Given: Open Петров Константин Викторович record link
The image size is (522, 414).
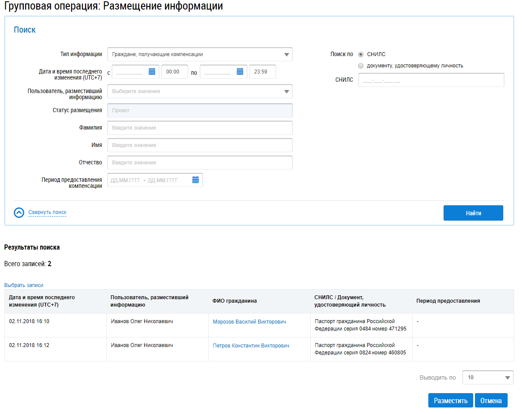Looking at the screenshot, I should (x=251, y=346).
